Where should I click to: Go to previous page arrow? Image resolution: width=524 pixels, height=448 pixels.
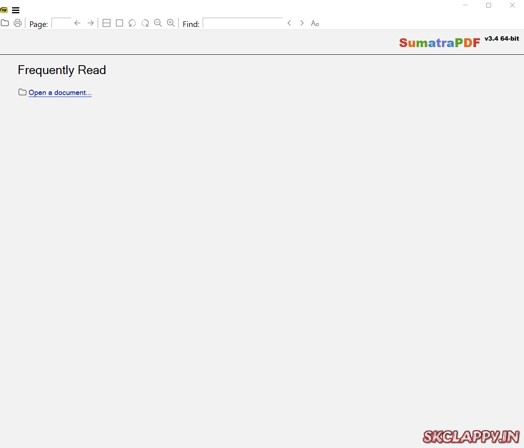(78, 23)
